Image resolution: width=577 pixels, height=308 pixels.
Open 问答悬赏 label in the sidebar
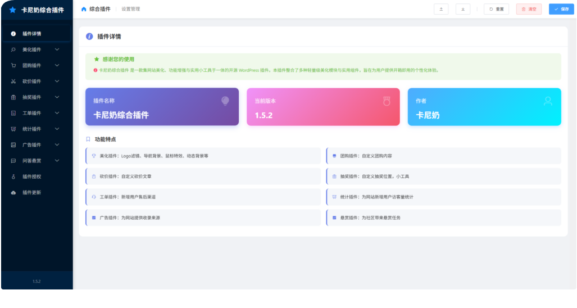[31, 160]
